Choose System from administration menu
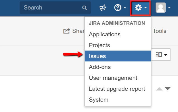This screenshot has height=112, width=178. coord(118,100)
